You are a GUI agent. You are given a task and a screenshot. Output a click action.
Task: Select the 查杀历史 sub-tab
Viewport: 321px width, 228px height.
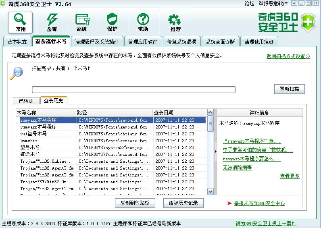coord(53,100)
